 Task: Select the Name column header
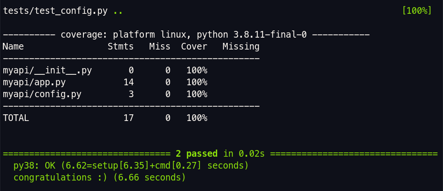[x=13, y=47]
